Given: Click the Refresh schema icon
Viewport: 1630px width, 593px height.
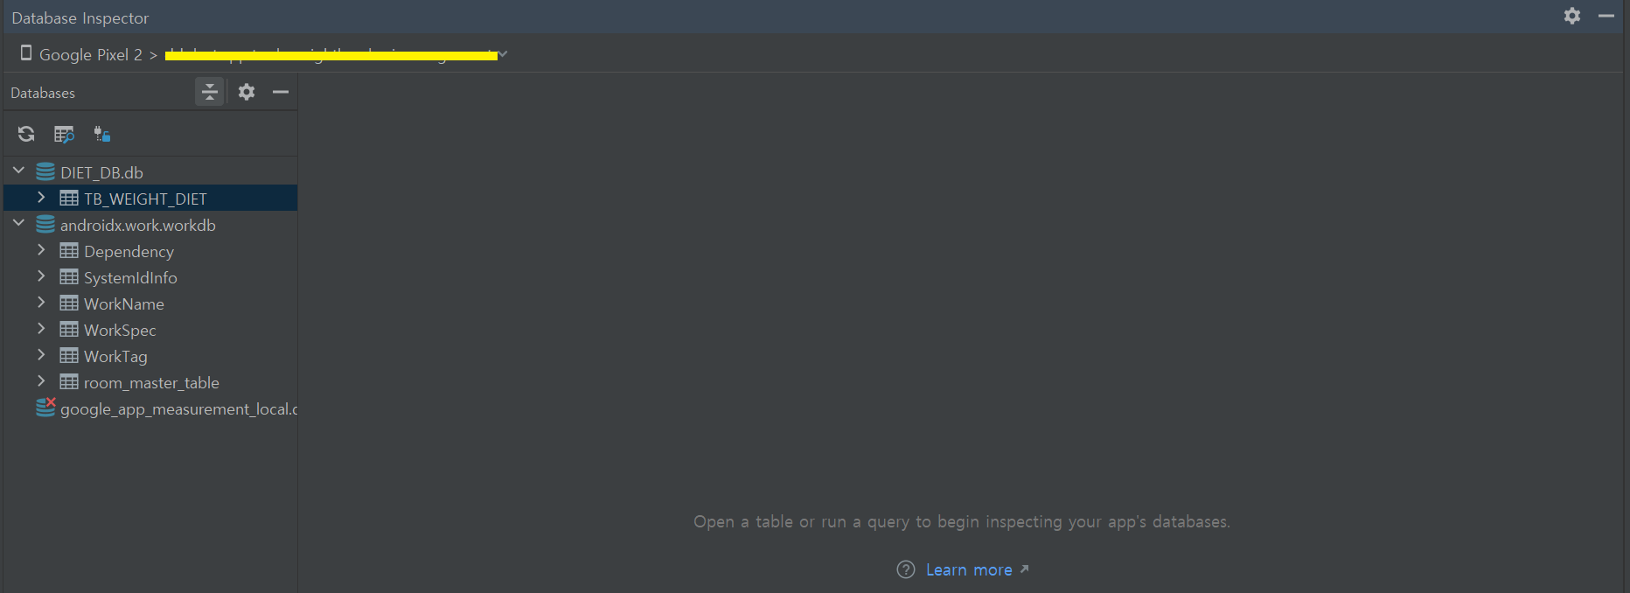Looking at the screenshot, I should (26, 134).
